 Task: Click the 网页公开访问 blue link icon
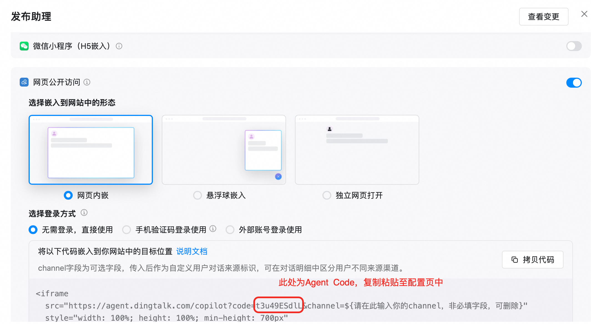pyautogui.click(x=24, y=82)
